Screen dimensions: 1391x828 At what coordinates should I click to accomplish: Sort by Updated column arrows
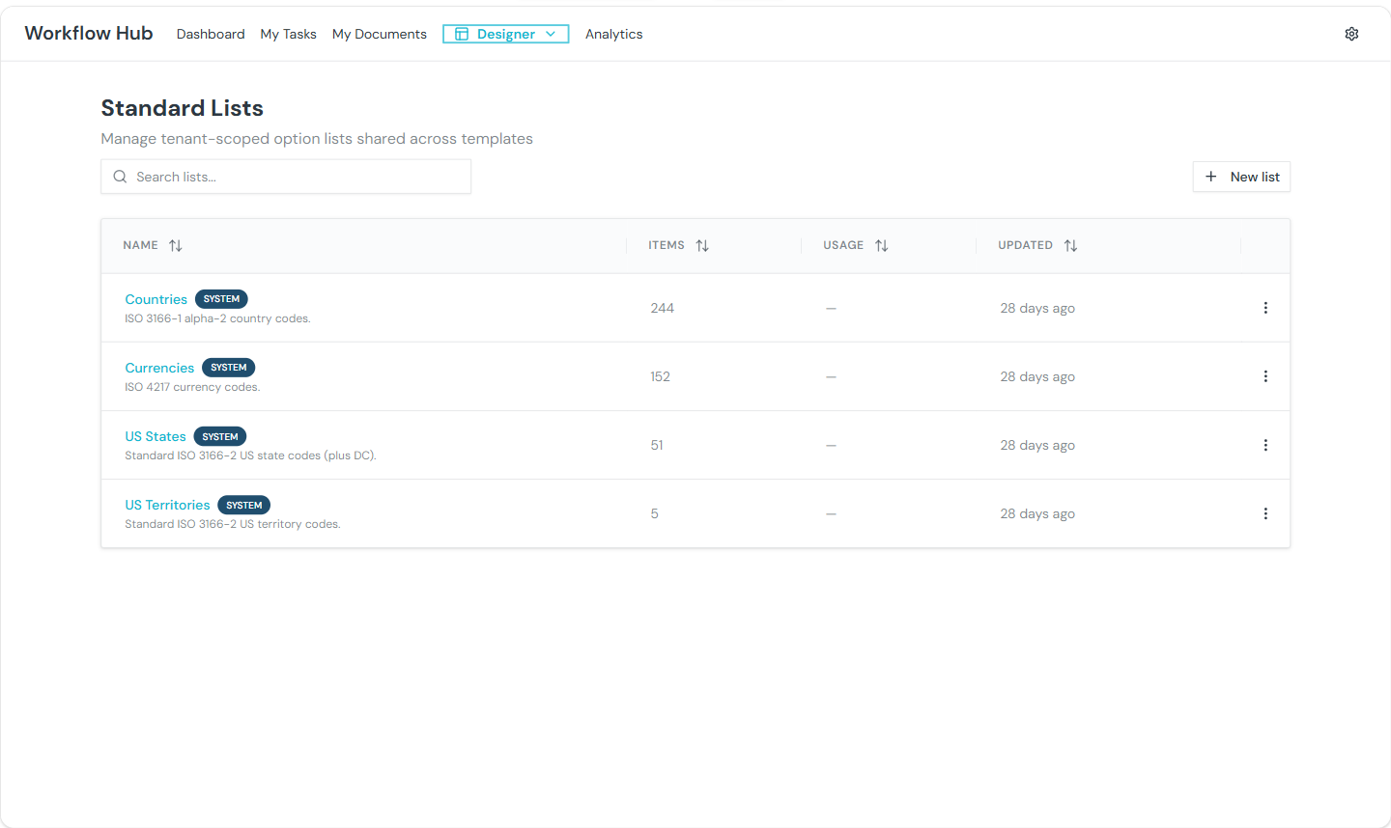(x=1070, y=245)
